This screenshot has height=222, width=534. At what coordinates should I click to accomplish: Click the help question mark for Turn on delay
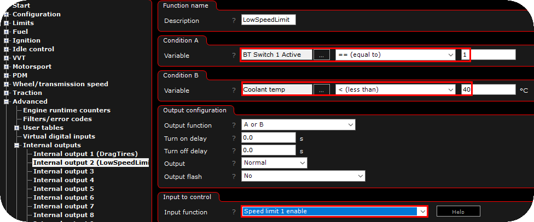(x=234, y=139)
